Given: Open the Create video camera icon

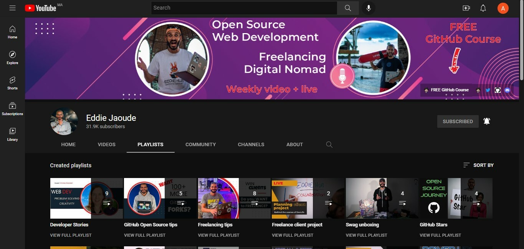Looking at the screenshot, I should [466, 8].
